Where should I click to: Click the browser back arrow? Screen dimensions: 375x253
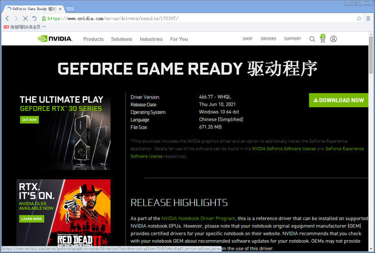click(x=7, y=18)
